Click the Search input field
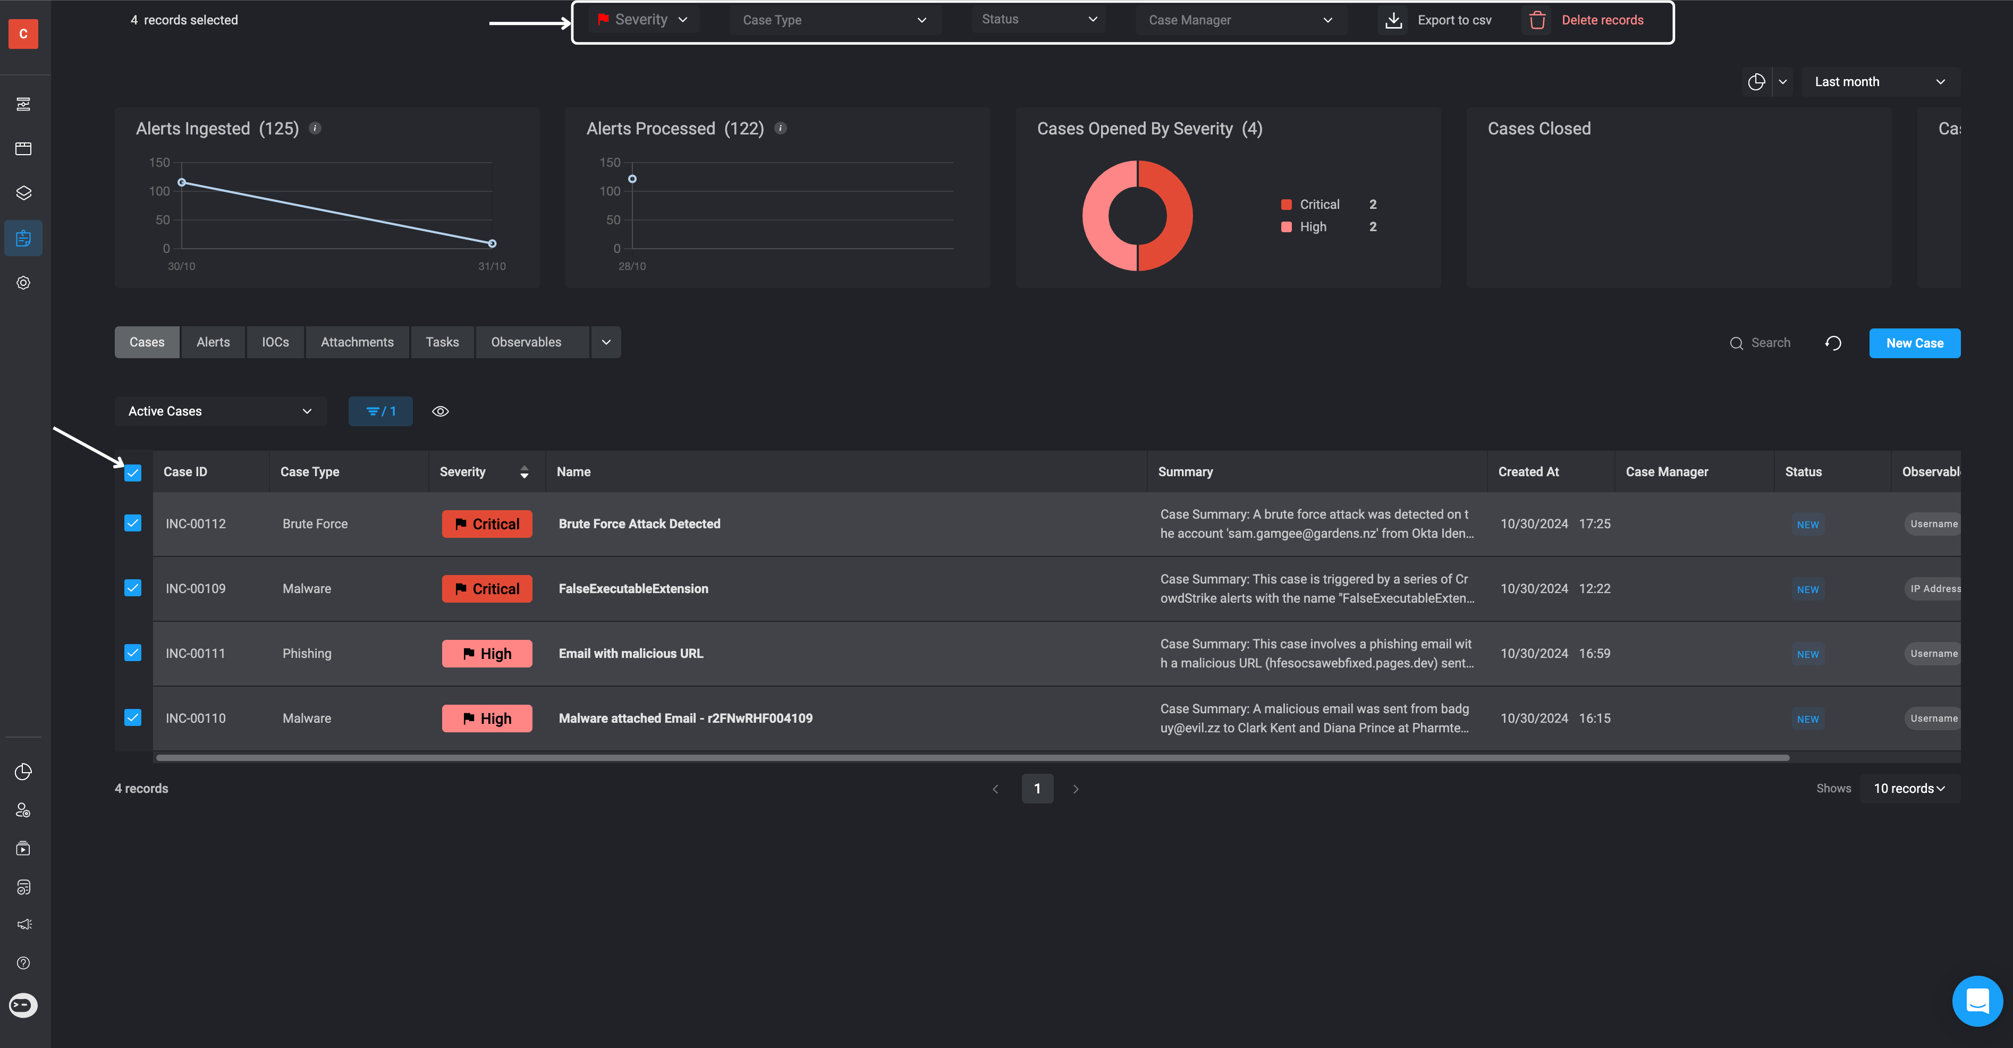Viewport: 2013px width, 1048px height. tap(1770, 343)
